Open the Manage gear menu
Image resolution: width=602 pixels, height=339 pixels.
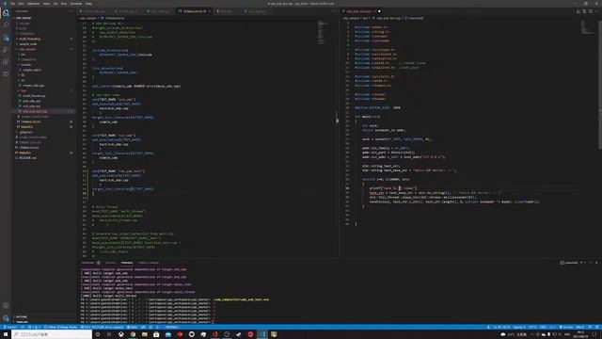click(x=6, y=318)
